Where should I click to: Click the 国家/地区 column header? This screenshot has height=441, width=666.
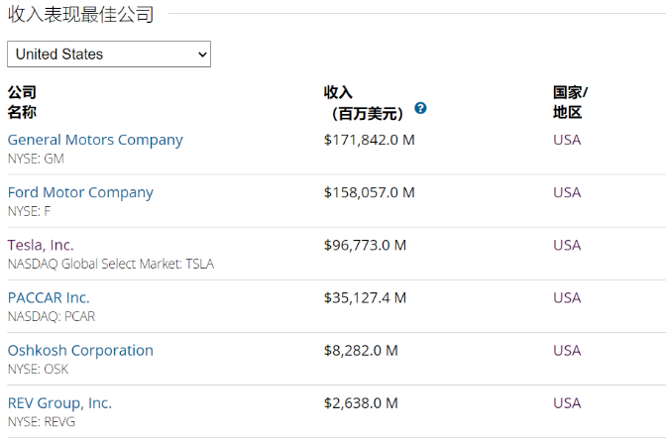point(570,102)
